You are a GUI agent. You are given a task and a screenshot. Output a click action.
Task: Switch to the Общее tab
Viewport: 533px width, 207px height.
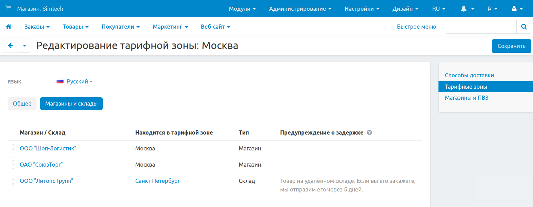pyautogui.click(x=22, y=103)
